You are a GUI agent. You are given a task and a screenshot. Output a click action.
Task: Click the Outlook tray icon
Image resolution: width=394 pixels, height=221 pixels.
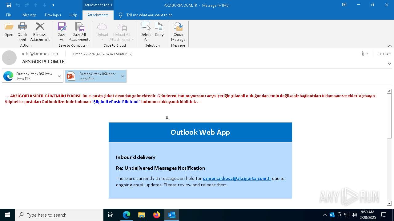pos(332,215)
